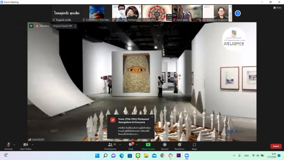Expand the Participants options caret
Image resolution: width=284 pixels, height=160 pixels.
[x=120, y=144]
